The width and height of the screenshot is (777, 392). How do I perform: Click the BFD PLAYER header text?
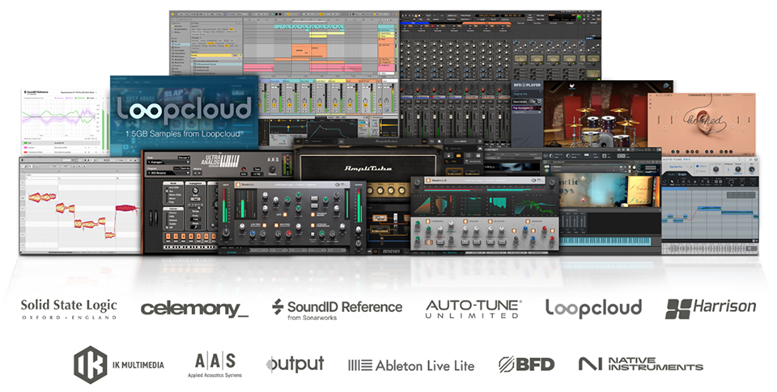tap(527, 86)
